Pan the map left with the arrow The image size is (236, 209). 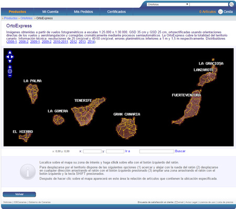(x=7, y=57)
